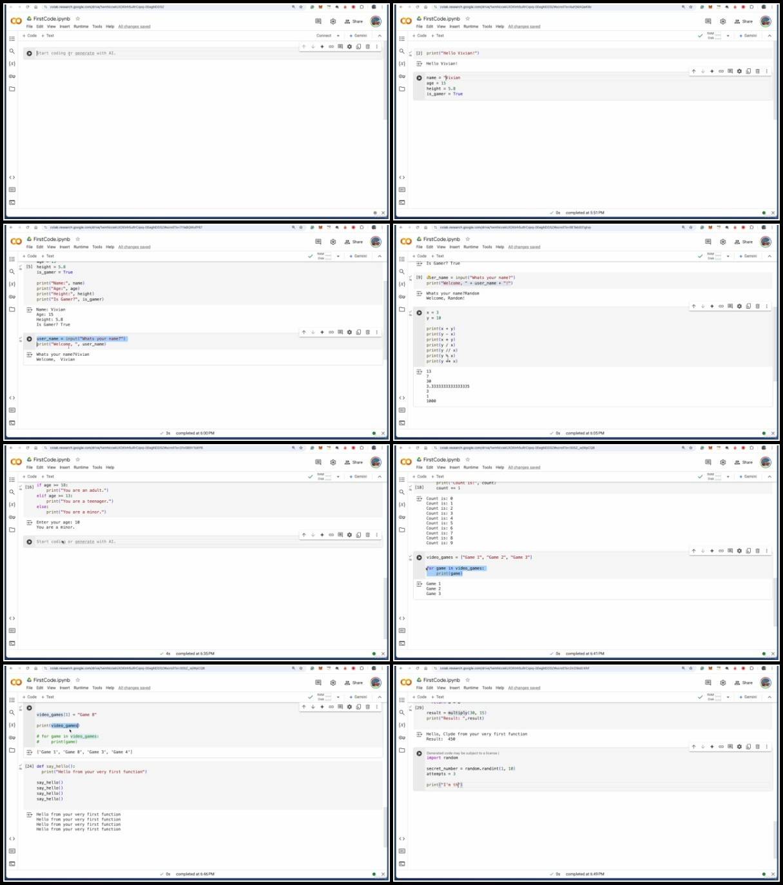The image size is (783, 885).
Task: Click 'completed at 6:05 PM' status text
Action: pos(585,433)
